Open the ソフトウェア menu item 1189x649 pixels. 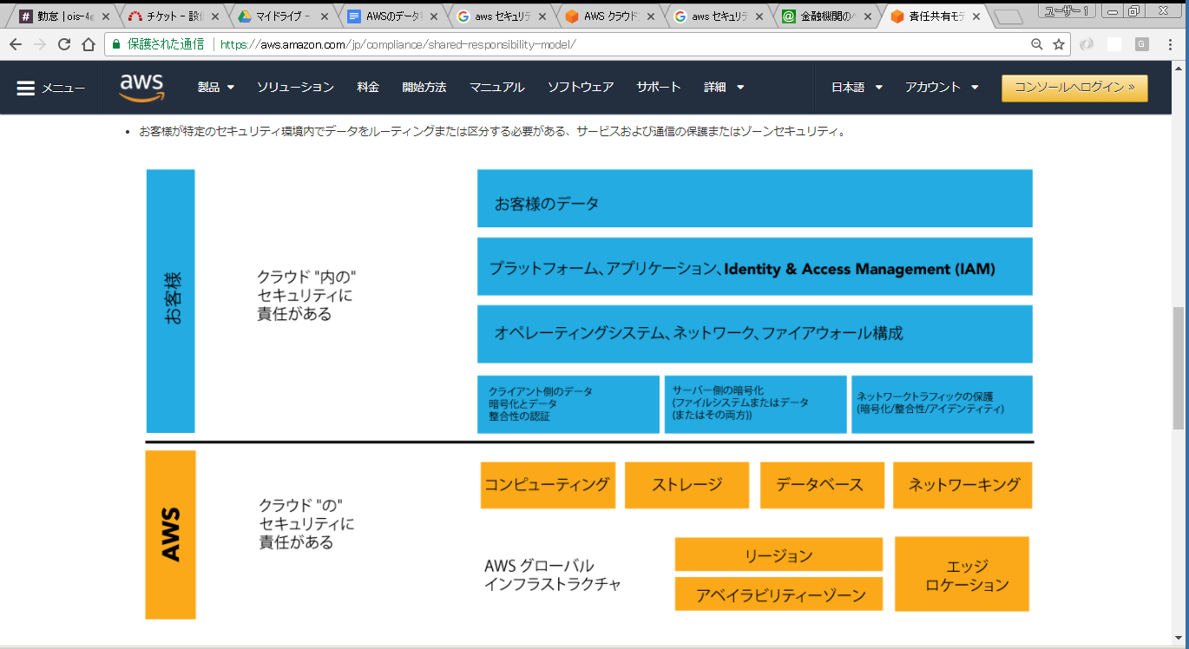click(x=580, y=87)
